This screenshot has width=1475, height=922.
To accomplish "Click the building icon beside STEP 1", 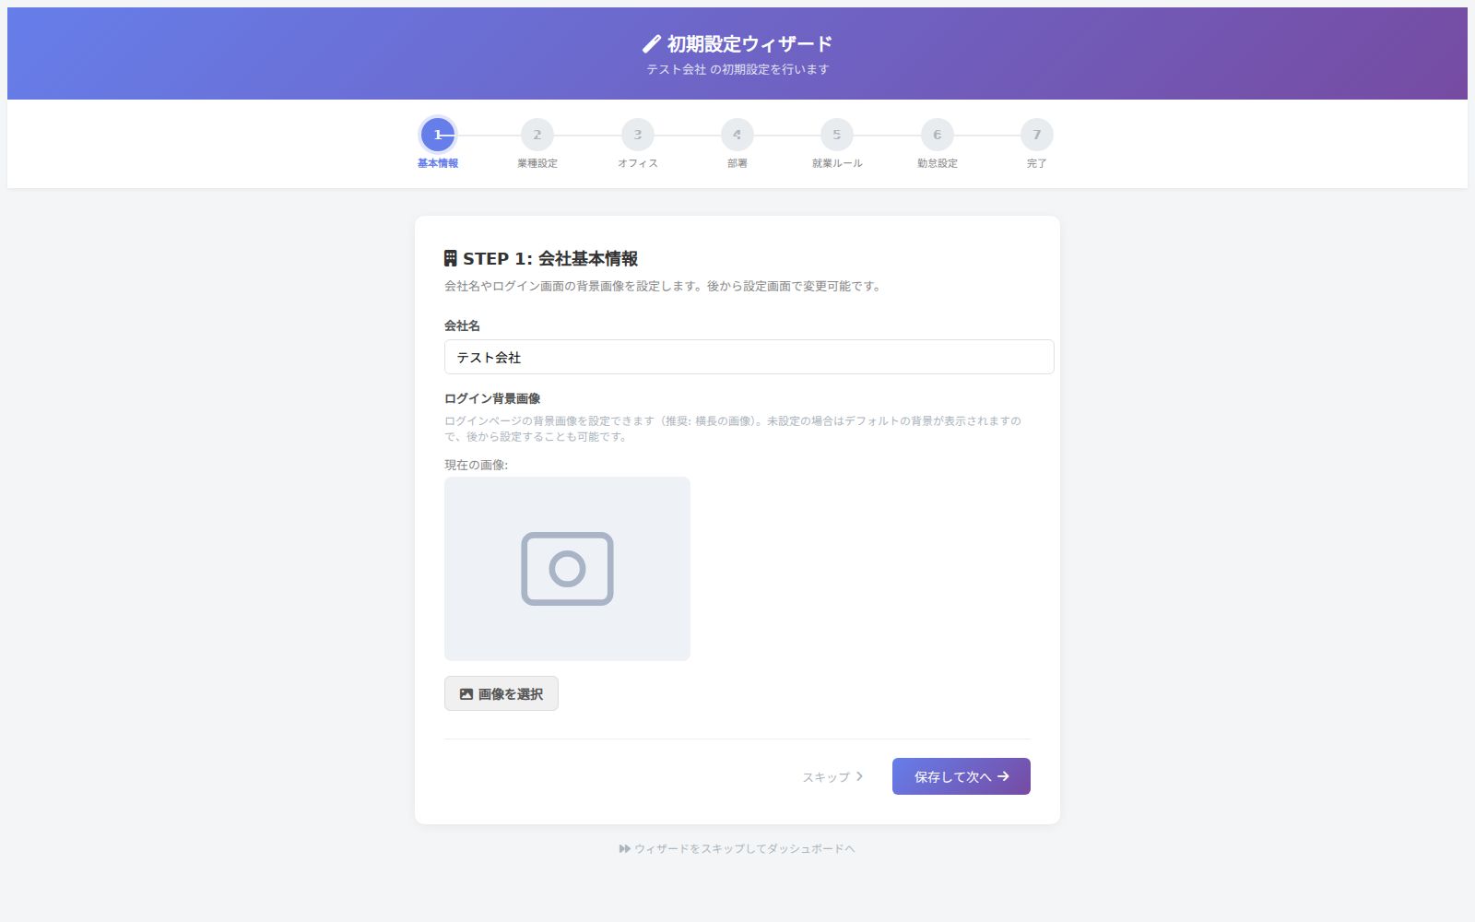I will [x=450, y=258].
